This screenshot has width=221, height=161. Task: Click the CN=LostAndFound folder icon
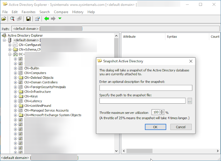(21, 106)
